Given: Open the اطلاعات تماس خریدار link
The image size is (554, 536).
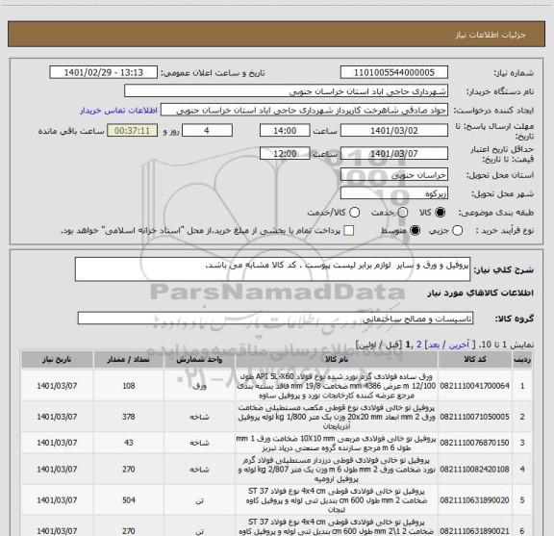Looking at the screenshot, I should [x=118, y=111].
